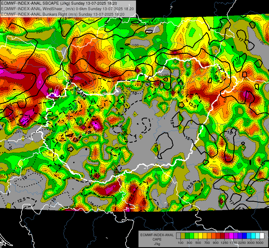Pick the yellow legend color swatch
Viewport: 269px width, 248px height.
[200, 236]
